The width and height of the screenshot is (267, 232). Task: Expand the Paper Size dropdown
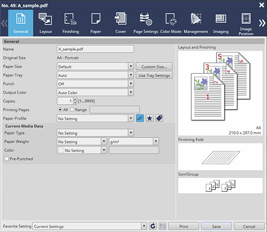pyautogui.click(x=131, y=66)
